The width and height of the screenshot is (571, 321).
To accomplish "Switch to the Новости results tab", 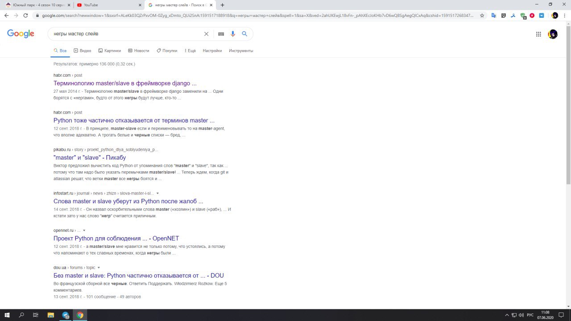I will pos(138,51).
